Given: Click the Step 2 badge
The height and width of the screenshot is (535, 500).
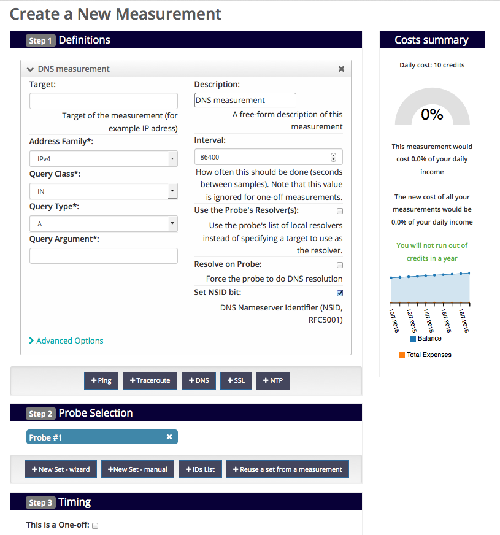Looking at the screenshot, I should [x=40, y=414].
